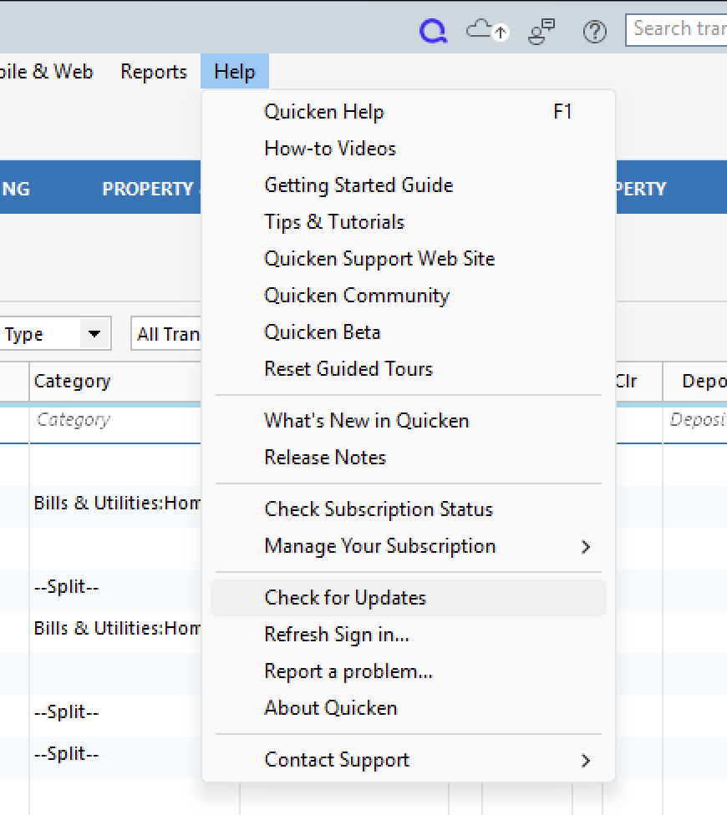
Task: Click the Search transactions field
Action: coord(677,29)
